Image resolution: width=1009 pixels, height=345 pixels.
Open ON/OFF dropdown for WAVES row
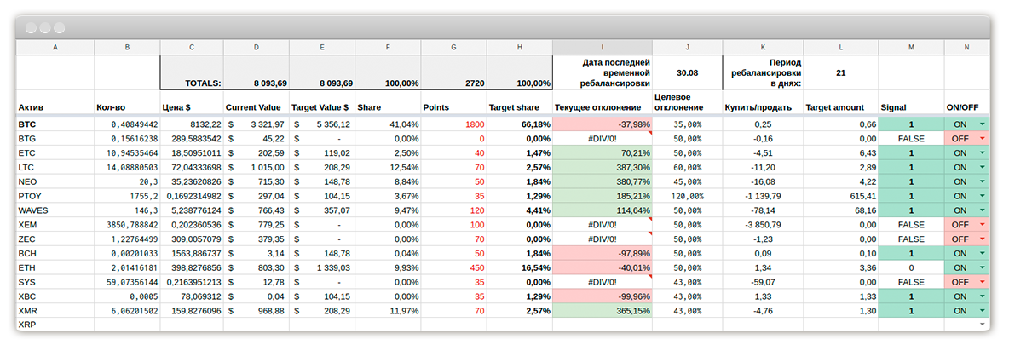pos(982,210)
